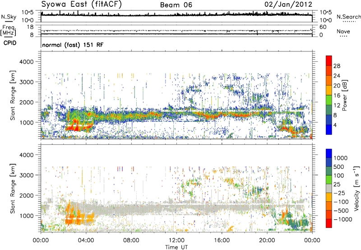The width and height of the screenshot is (361, 250).
Task: Click the '28' power scale value
Action: tap(337, 66)
